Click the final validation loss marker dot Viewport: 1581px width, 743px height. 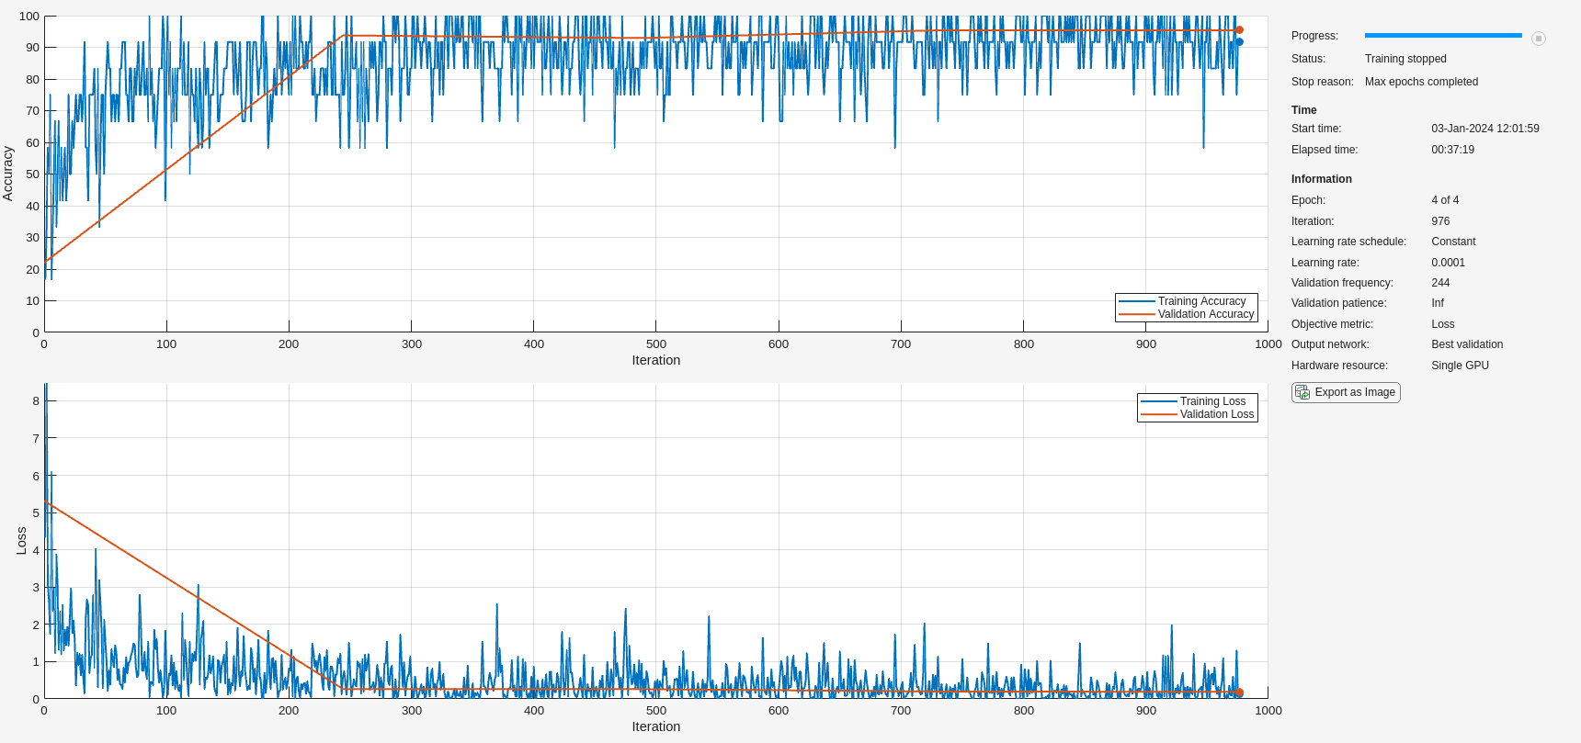tap(1239, 692)
